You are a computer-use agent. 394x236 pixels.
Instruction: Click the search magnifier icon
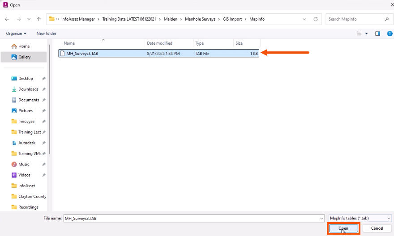tap(386, 19)
